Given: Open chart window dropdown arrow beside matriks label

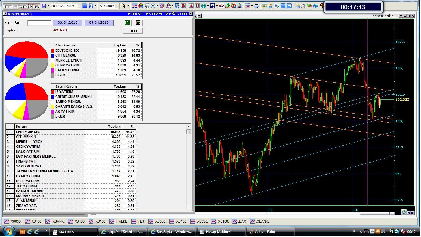Looking at the screenshot, I should pyautogui.click(x=401, y=16).
